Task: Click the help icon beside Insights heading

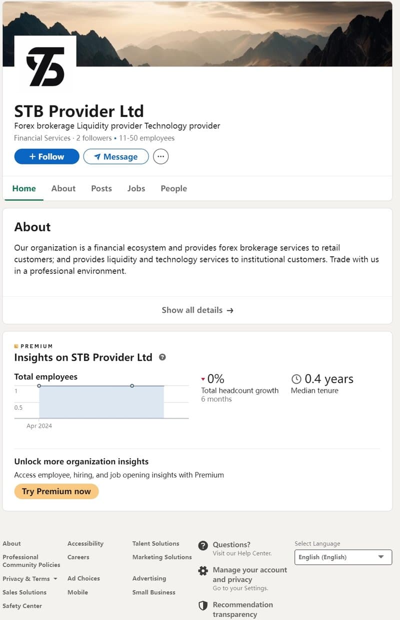Action: 161,357
